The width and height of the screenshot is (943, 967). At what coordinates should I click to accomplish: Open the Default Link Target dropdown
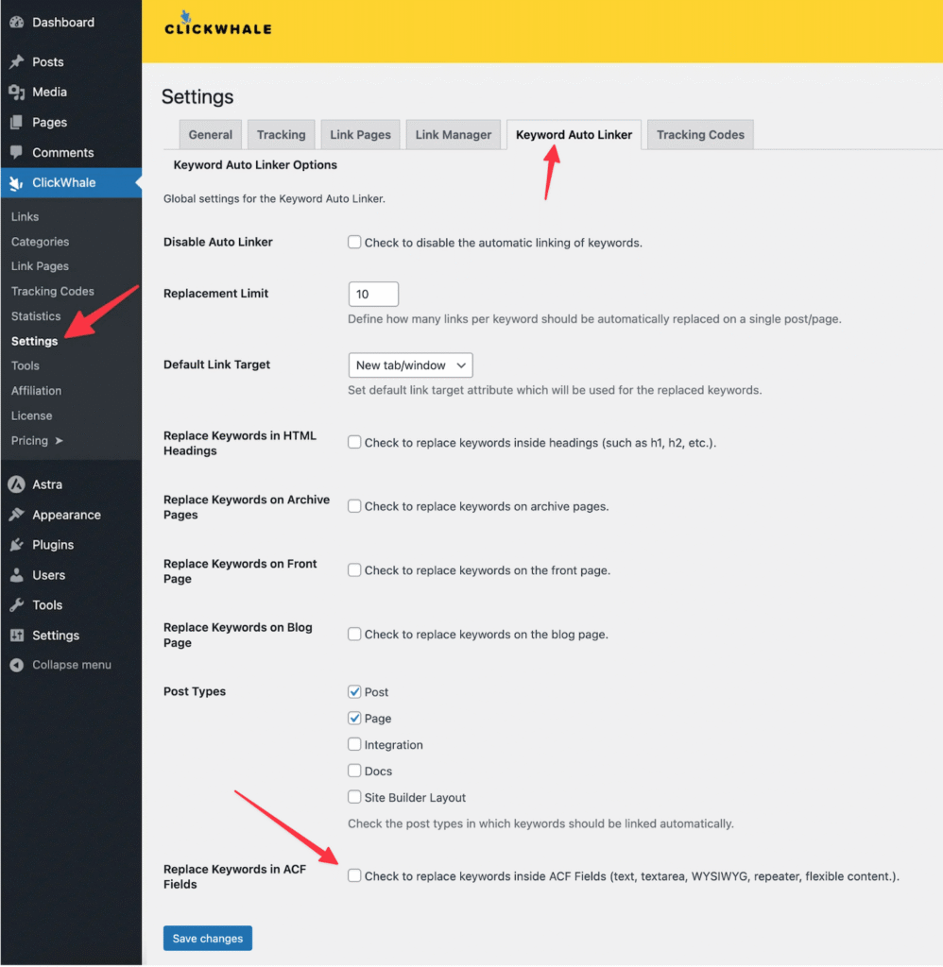pos(410,365)
